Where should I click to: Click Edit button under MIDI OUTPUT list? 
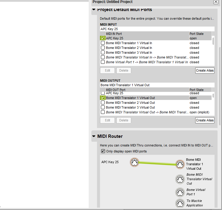pyautogui.click(x=107, y=120)
